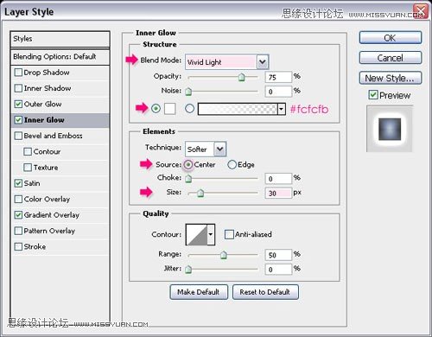
Task: Click the glow gradient preview bar
Action: (238, 109)
